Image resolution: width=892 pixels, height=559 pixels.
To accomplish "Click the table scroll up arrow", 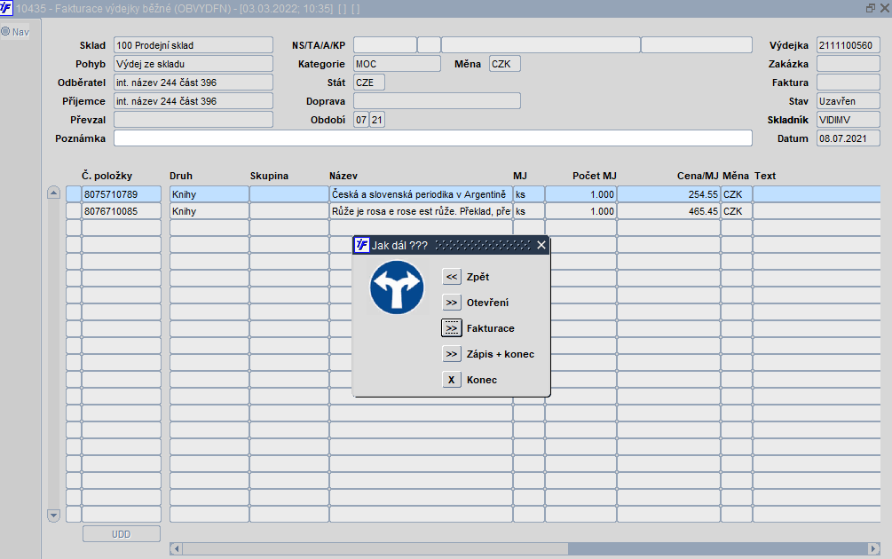I will pyautogui.click(x=53, y=193).
